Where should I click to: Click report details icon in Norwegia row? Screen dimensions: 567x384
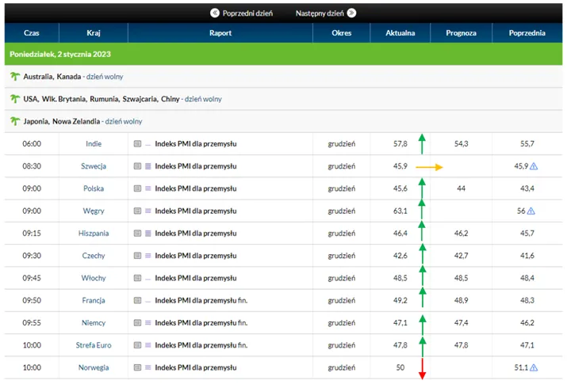137,367
